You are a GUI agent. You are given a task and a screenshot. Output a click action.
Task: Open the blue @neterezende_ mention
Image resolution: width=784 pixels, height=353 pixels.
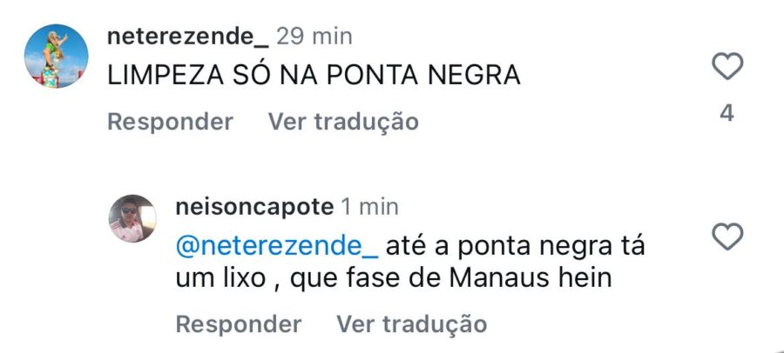pos(277,246)
